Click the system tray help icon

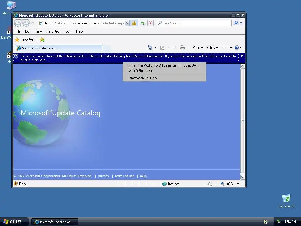265,222
